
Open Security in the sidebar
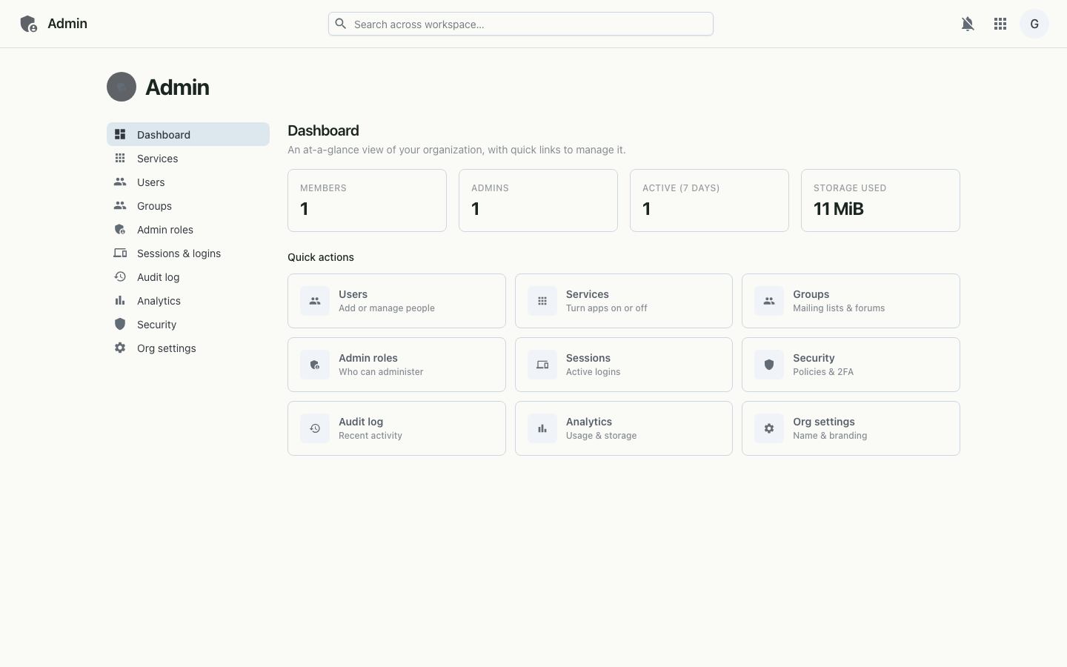(x=188, y=324)
